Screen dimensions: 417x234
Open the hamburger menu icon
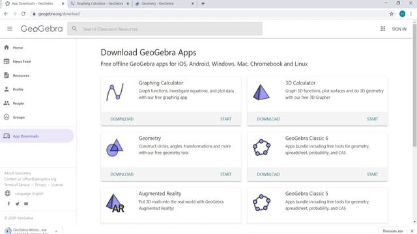tap(10, 29)
